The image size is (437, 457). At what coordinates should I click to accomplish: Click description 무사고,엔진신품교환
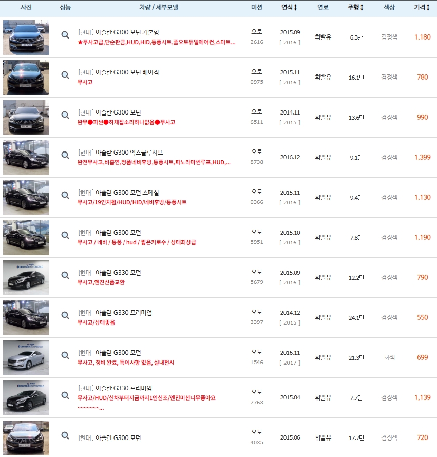click(101, 282)
